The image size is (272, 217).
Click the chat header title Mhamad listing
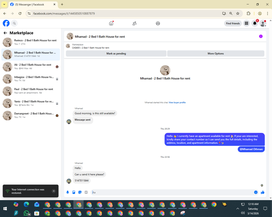click(100, 36)
